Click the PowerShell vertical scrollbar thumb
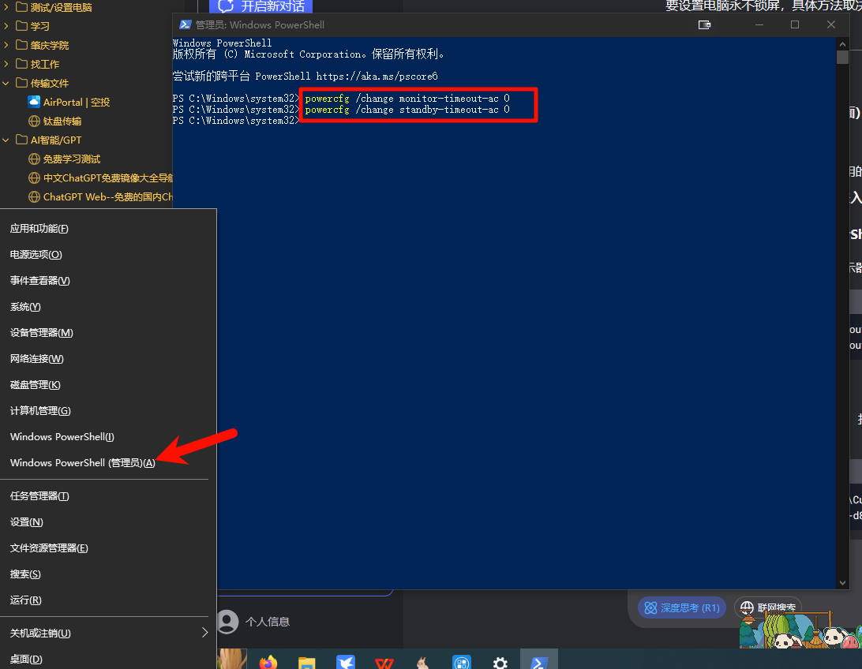 [842, 57]
